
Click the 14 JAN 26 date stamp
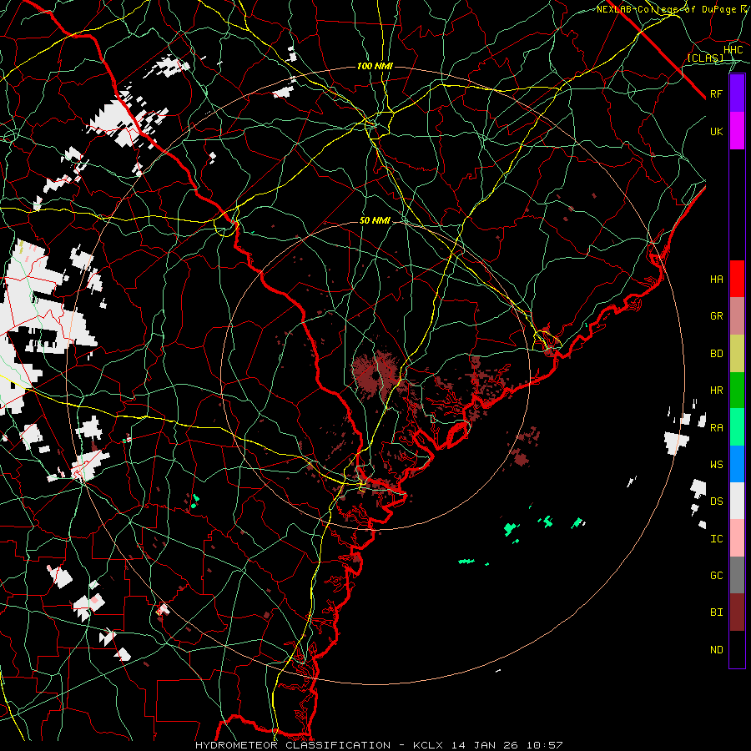tap(486, 745)
